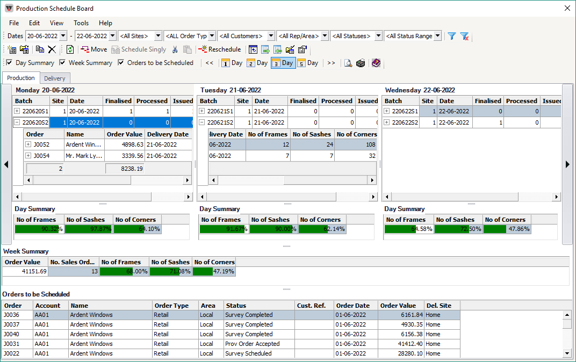Toggle the Week Summary checkbox
The height and width of the screenshot is (362, 576).
pos(62,63)
